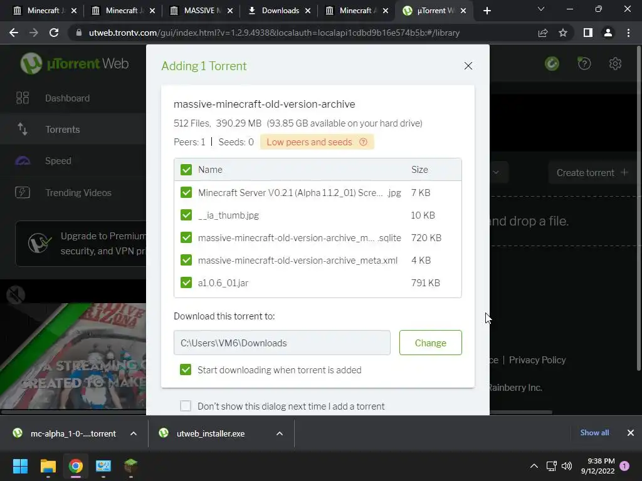This screenshot has width=642, height=481.
Task: Check Don't show this dialog next time
Action: (186, 406)
